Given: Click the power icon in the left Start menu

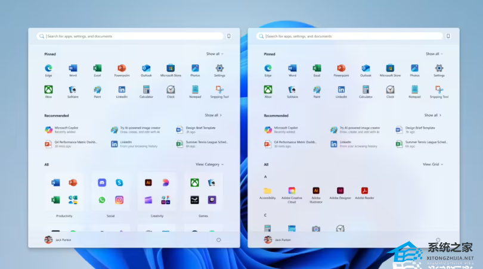Looking at the screenshot, I should [218, 240].
